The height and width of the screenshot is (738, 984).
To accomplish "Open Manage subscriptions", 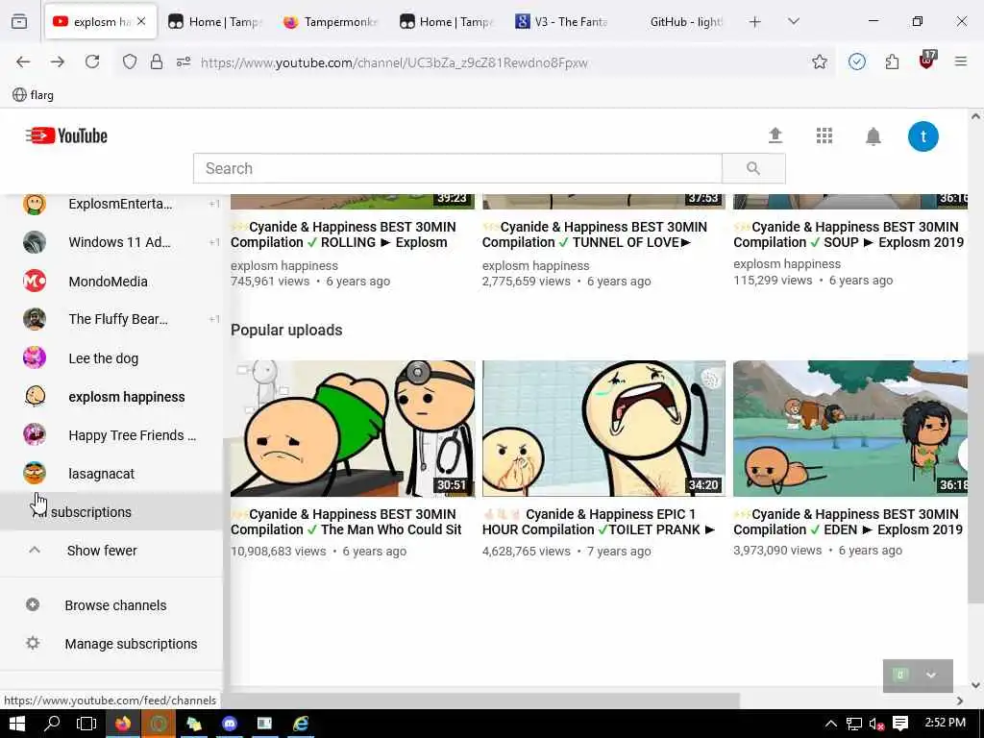I will pyautogui.click(x=111, y=643).
